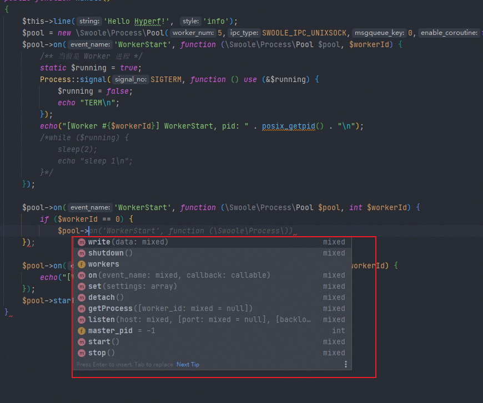Image resolution: width=483 pixels, height=403 pixels.
Task: Click the ipc_type: parameter hint
Action: click(x=244, y=33)
